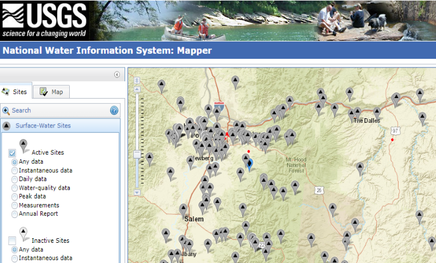The width and height of the screenshot is (436, 263).
Task: Collapse the left sidebar panel arrow
Action: click(x=116, y=74)
